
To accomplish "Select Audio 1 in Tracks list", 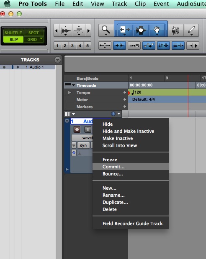I will [34, 67].
